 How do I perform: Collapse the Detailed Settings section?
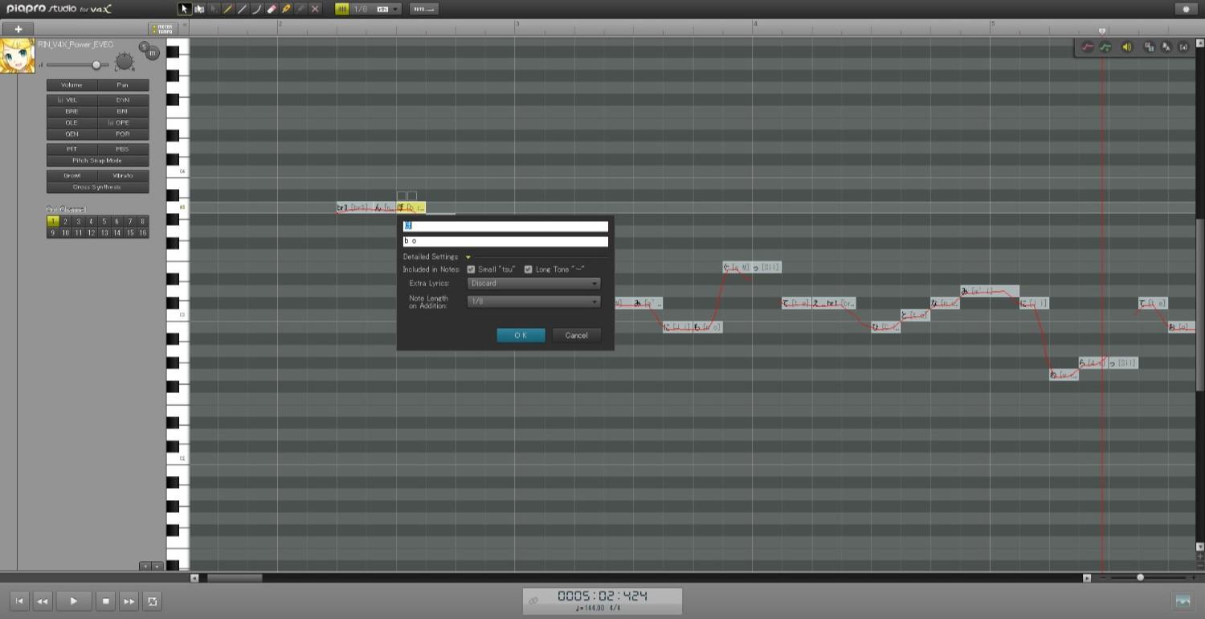point(468,257)
